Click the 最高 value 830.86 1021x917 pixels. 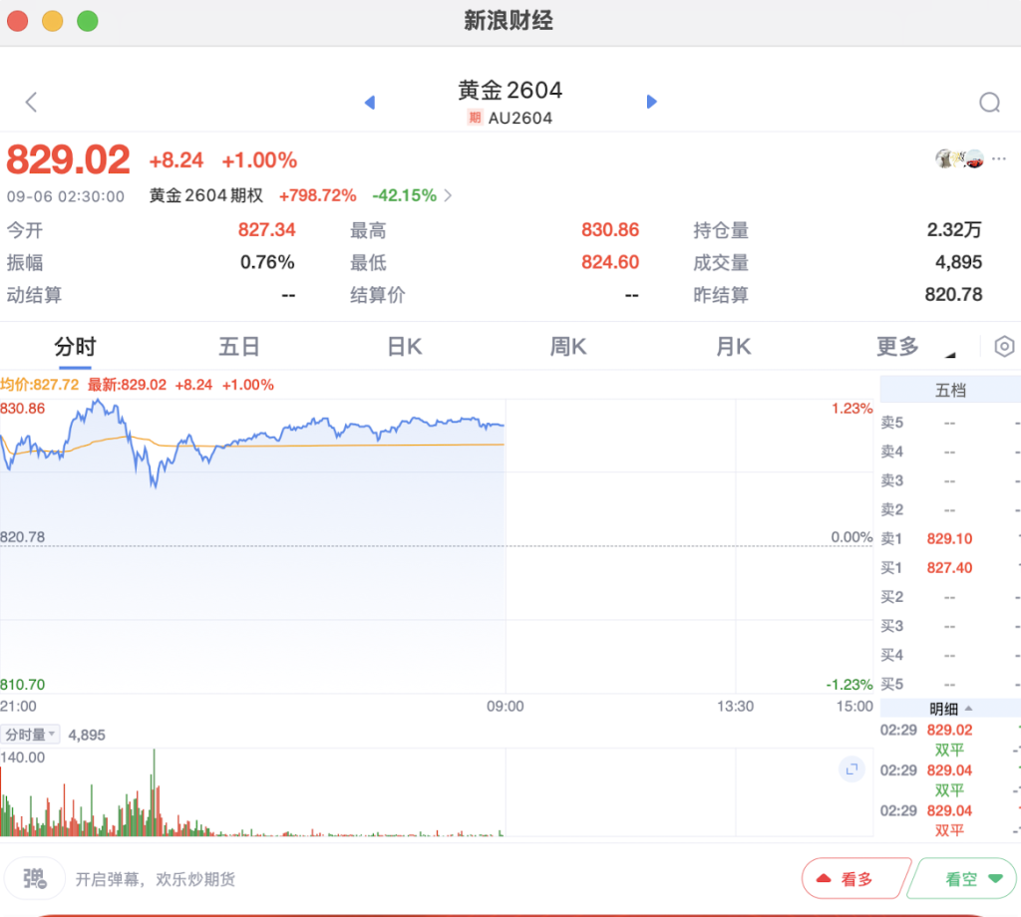pos(610,229)
